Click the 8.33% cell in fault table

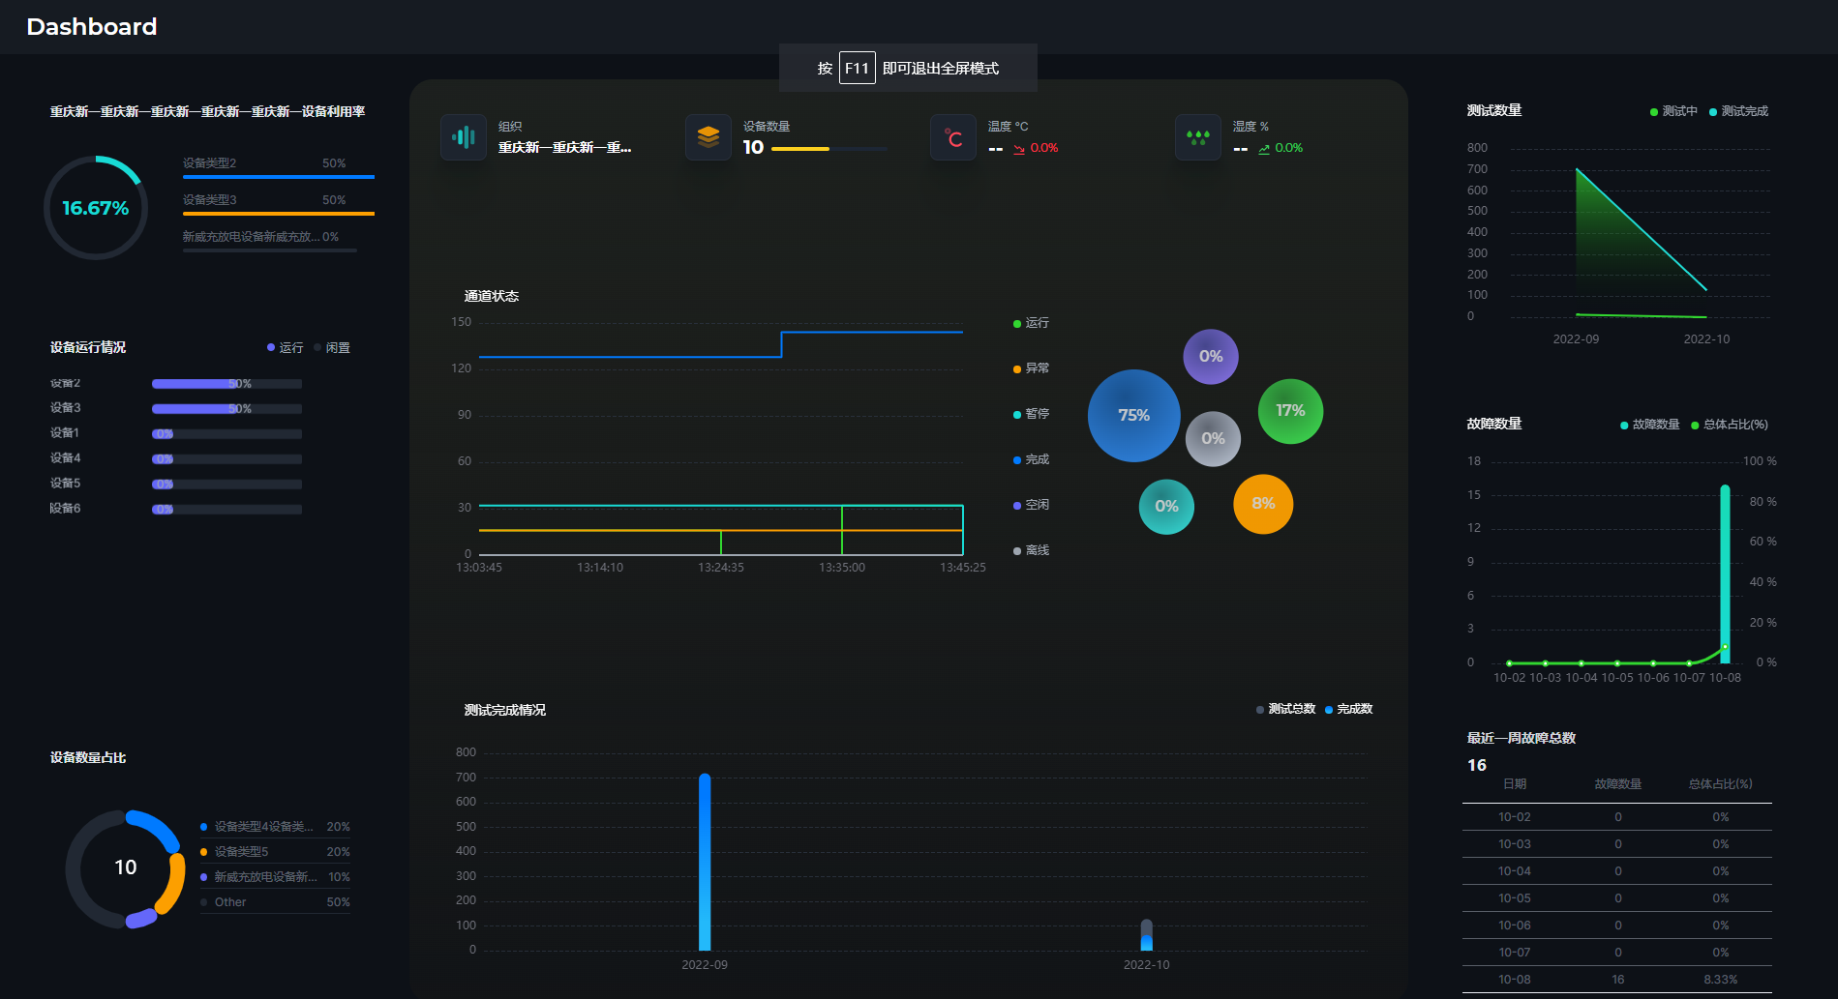1721,980
